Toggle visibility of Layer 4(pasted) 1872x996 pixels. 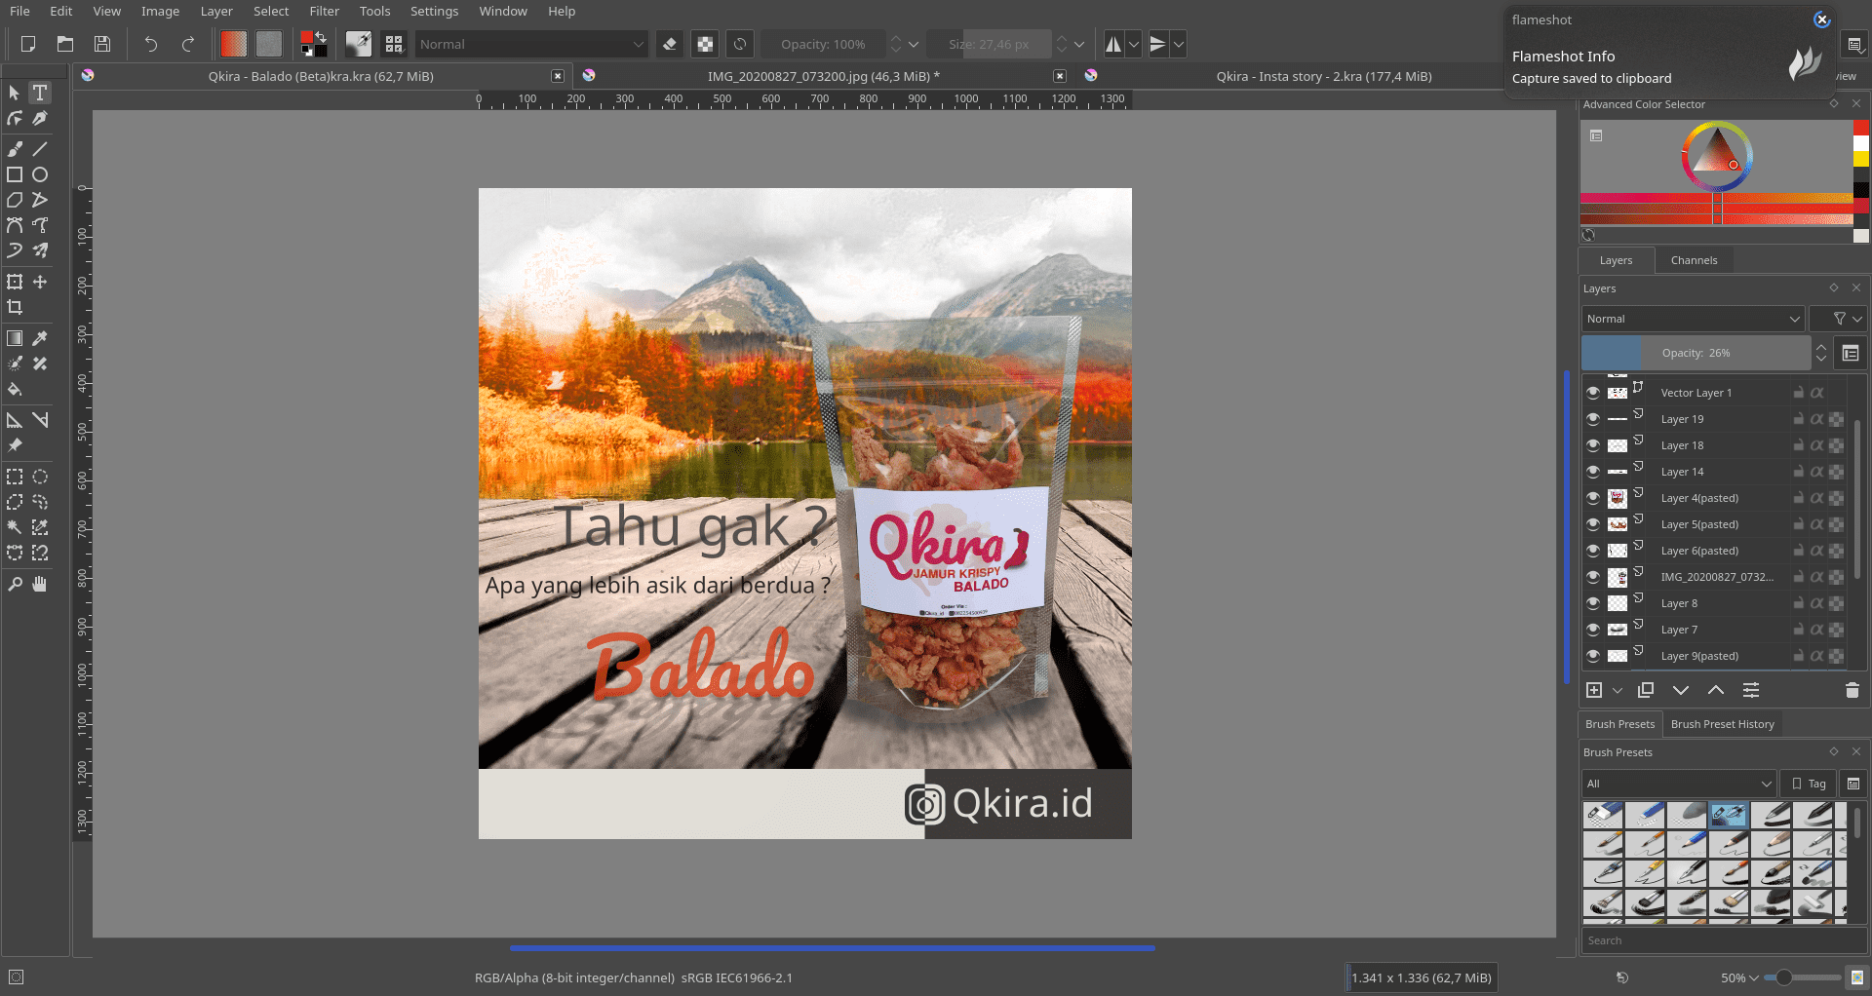click(x=1593, y=498)
